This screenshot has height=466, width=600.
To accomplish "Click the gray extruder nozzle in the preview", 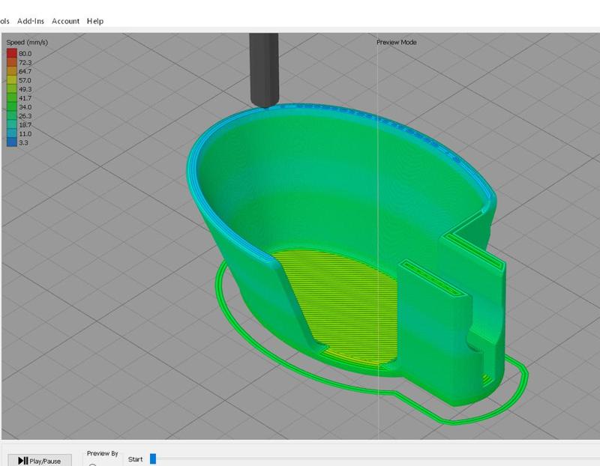I will pyautogui.click(x=262, y=67).
